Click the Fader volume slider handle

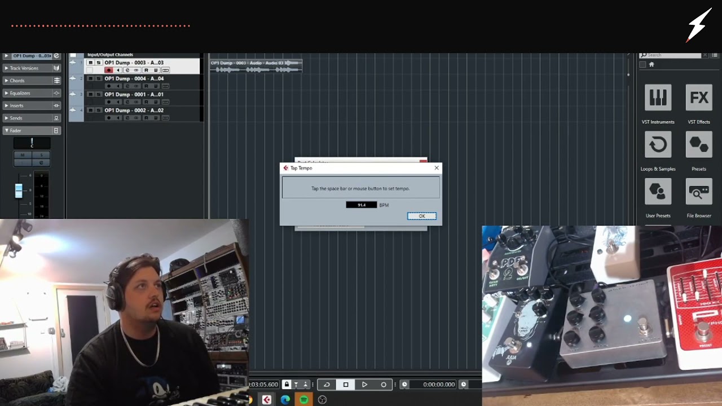(19, 191)
